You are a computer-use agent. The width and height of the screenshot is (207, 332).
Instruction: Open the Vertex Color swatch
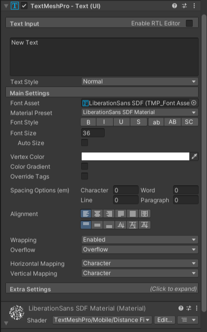click(x=135, y=157)
